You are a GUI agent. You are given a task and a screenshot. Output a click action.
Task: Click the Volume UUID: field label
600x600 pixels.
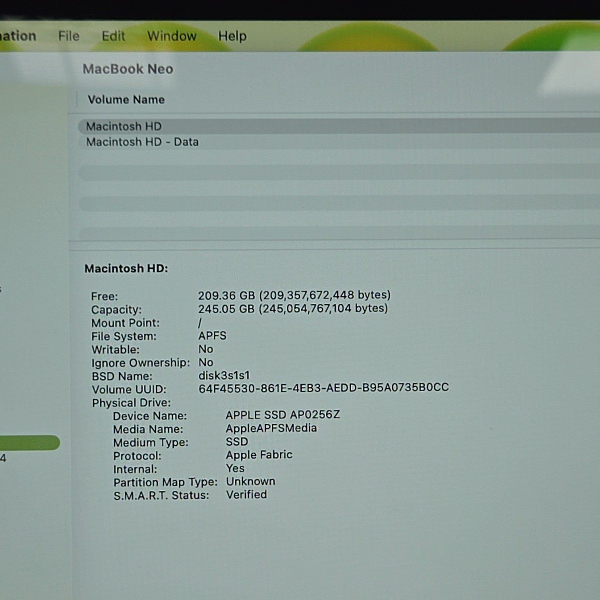click(129, 389)
